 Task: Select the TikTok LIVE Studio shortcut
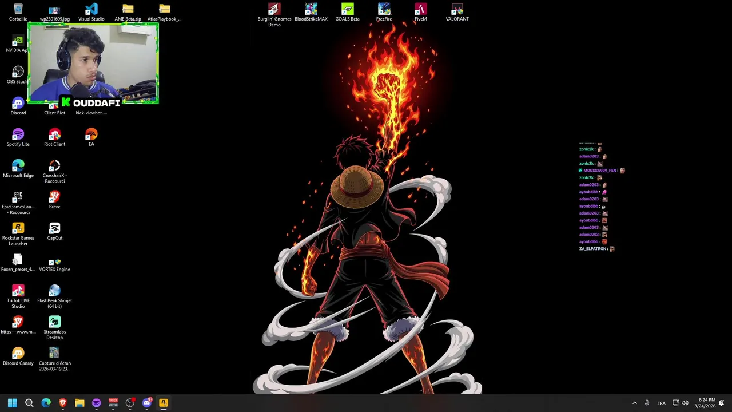(18, 297)
